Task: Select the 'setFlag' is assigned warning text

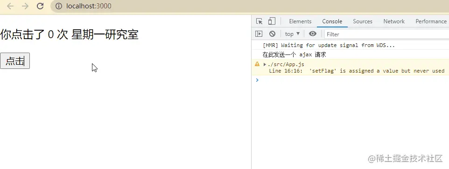Action: coord(357,71)
